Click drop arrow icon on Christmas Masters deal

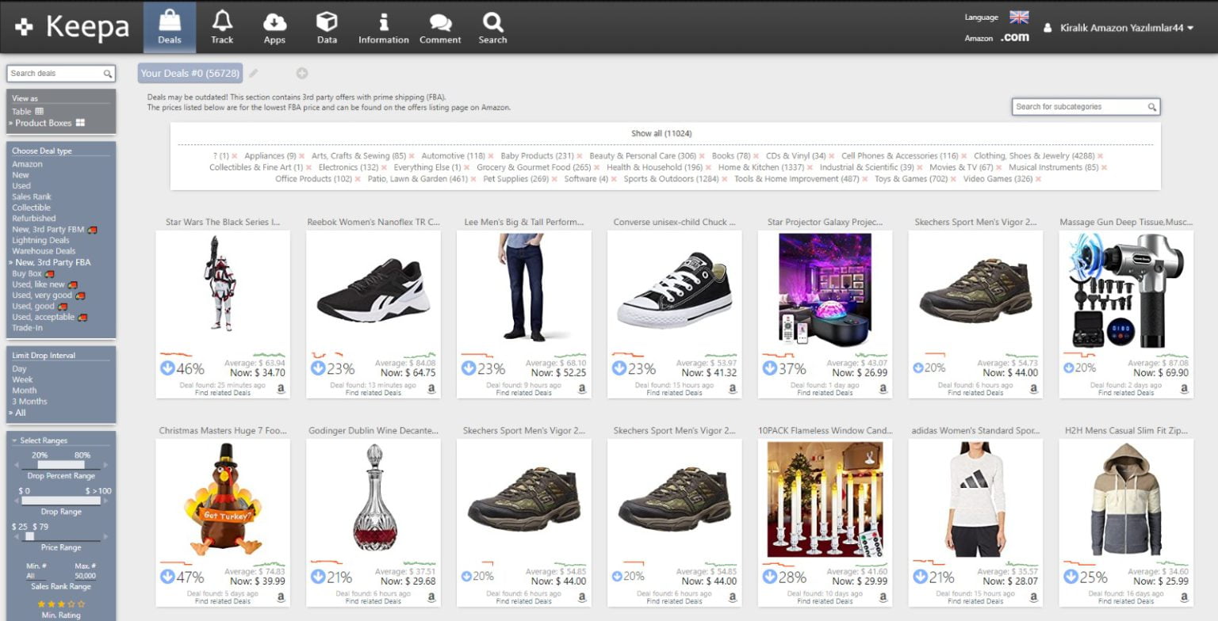[x=167, y=577]
